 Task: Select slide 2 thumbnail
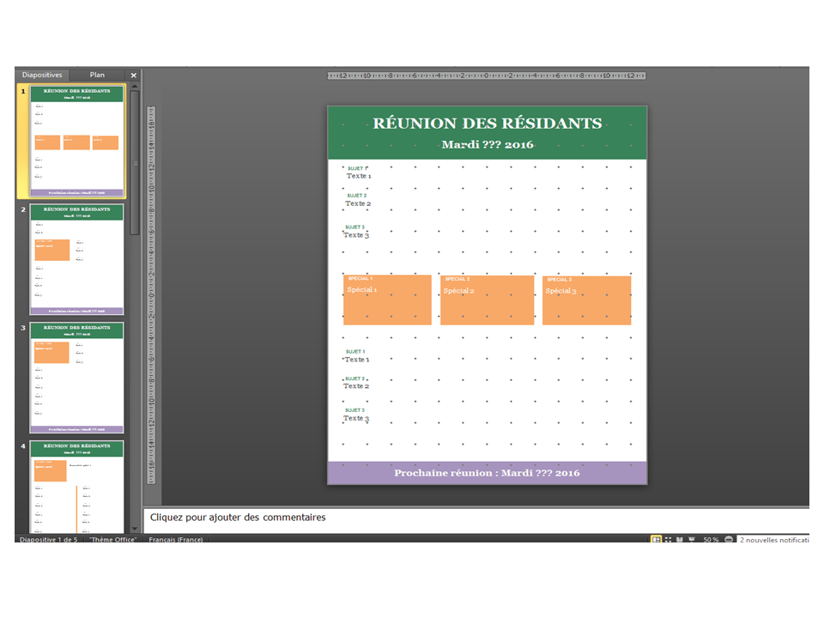point(76,259)
